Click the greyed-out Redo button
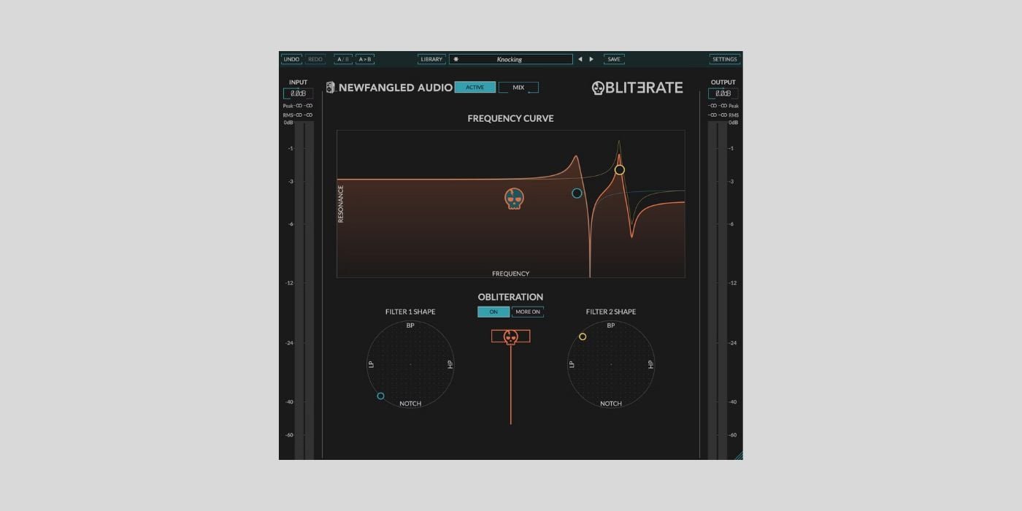 click(x=315, y=59)
